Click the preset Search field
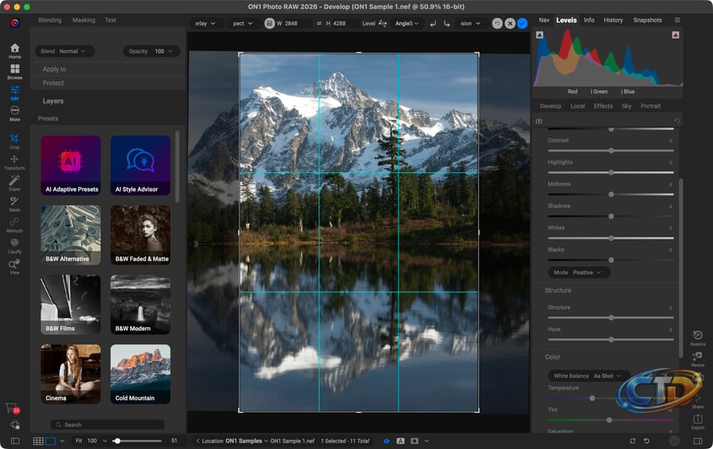Screen dimensions: 713x449 107,424
